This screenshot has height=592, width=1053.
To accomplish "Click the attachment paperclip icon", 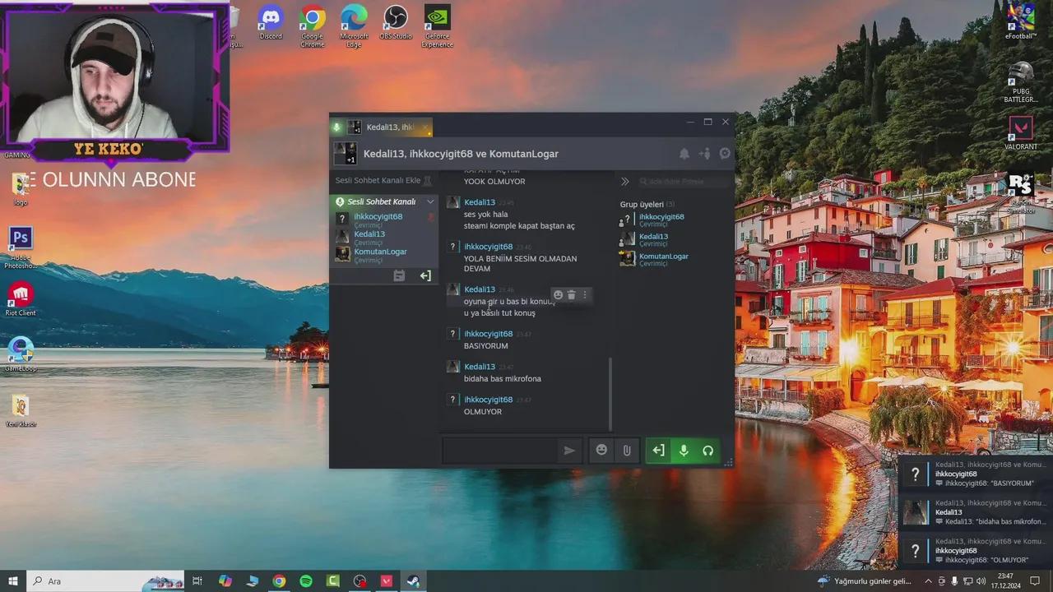I will (627, 451).
